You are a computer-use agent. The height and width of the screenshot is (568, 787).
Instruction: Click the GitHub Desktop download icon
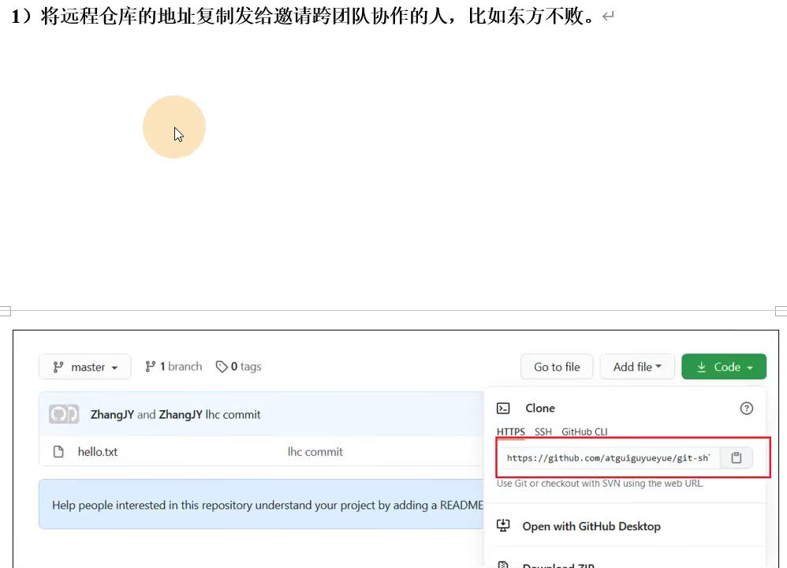coord(503,526)
